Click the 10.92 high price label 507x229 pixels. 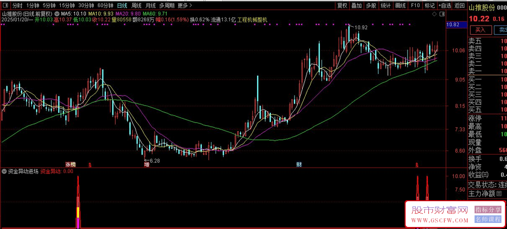[x=361, y=28]
